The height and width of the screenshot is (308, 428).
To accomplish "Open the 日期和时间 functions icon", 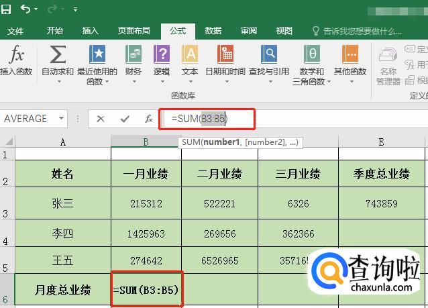I will click(x=225, y=54).
